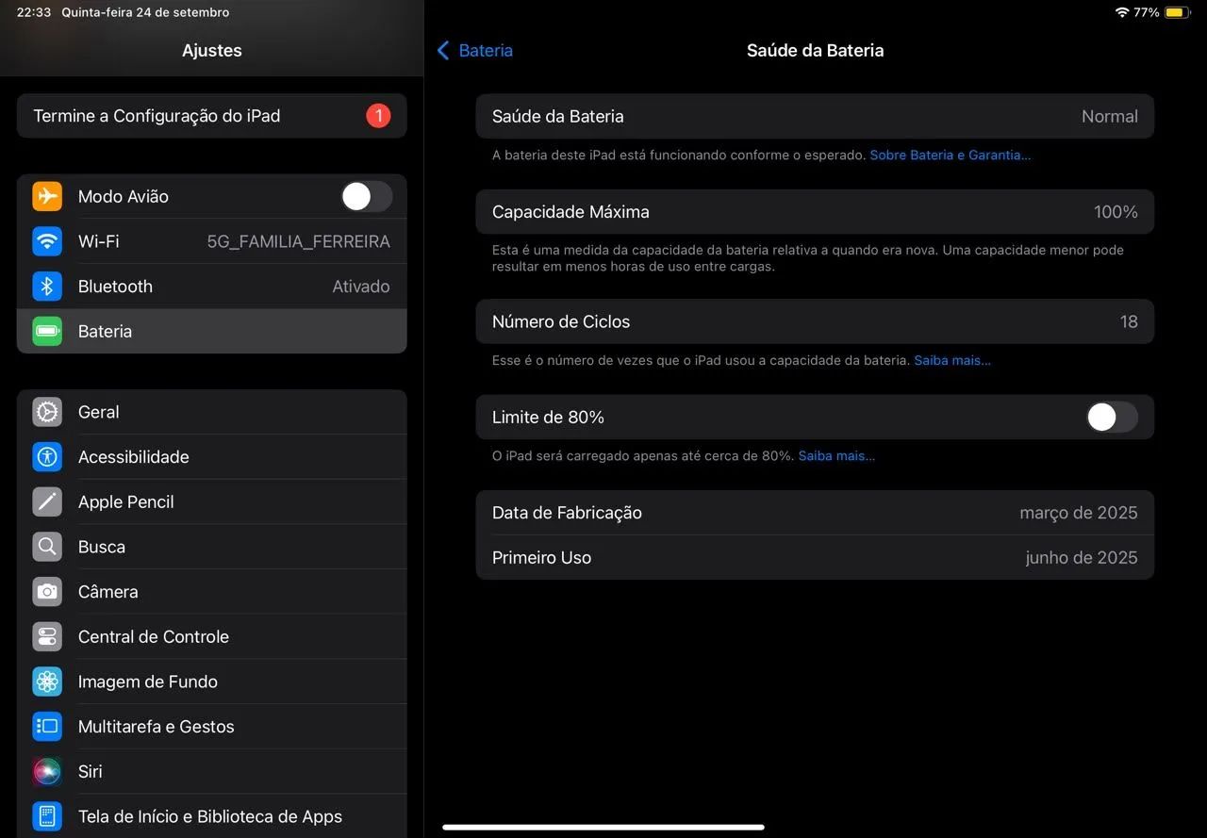Open the Geral settings row
Viewport: 1207px width, 838px height.
click(212, 412)
